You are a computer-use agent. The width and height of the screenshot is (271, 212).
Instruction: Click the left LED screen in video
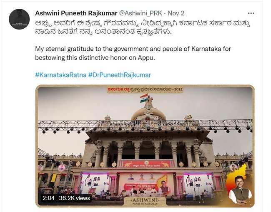(95, 185)
